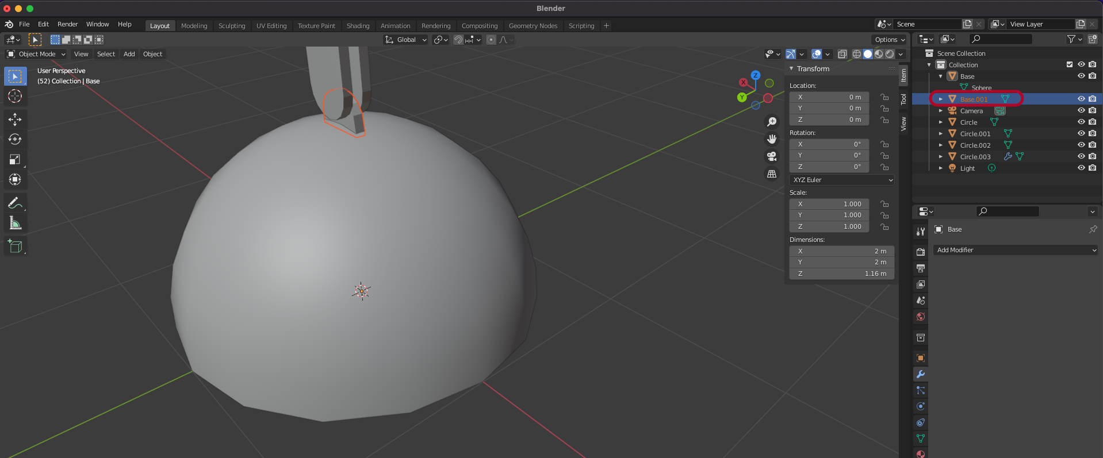This screenshot has width=1103, height=458.
Task: Pick the Annotate pencil tool
Action: (x=15, y=203)
